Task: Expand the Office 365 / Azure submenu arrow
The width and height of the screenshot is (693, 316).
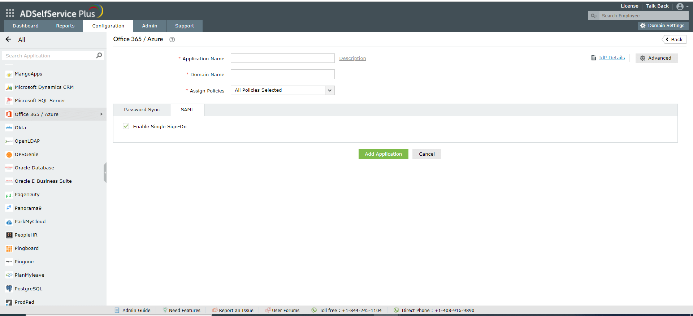Action: pos(101,114)
